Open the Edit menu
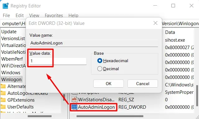The image size is (199, 119). pos(20,16)
